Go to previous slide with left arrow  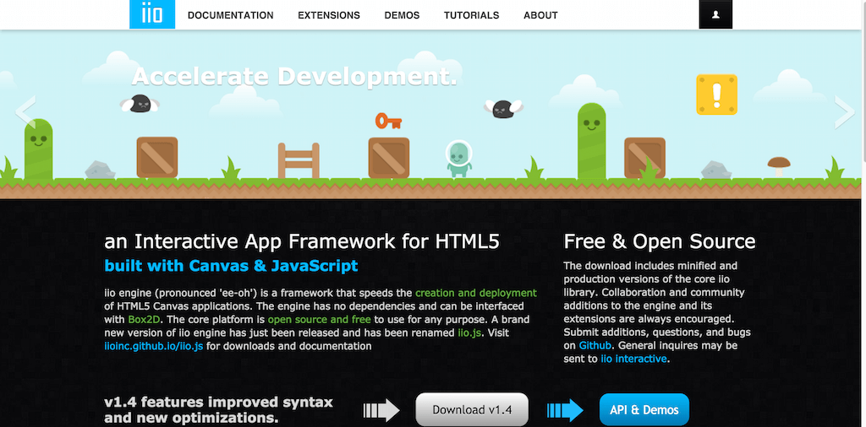25,112
